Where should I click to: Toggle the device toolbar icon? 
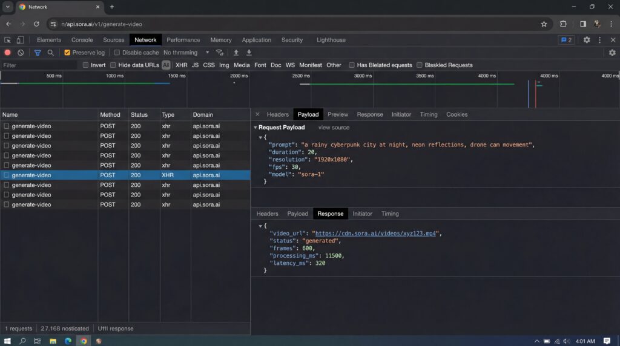tap(20, 40)
